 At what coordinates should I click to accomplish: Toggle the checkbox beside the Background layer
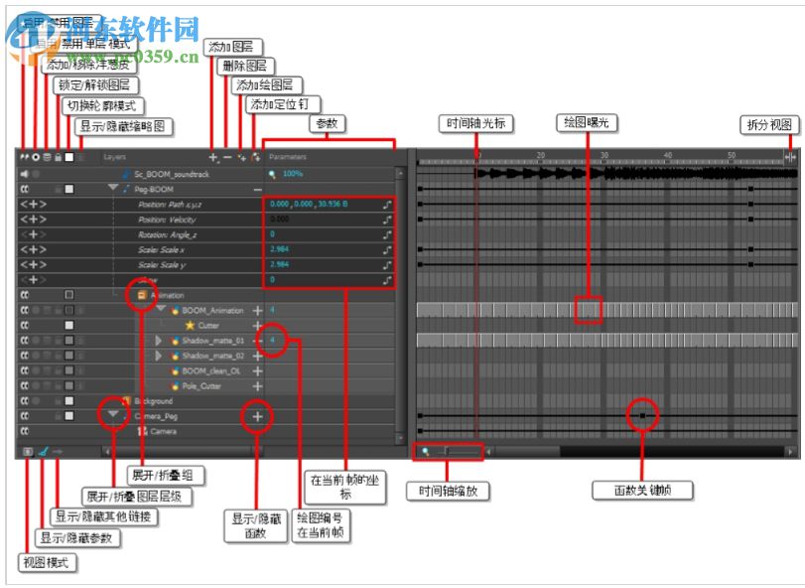pyautogui.click(x=67, y=399)
